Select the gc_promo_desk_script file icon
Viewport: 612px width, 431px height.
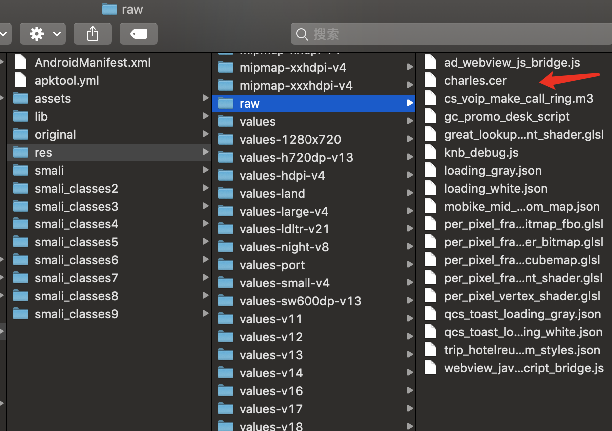(x=430, y=116)
